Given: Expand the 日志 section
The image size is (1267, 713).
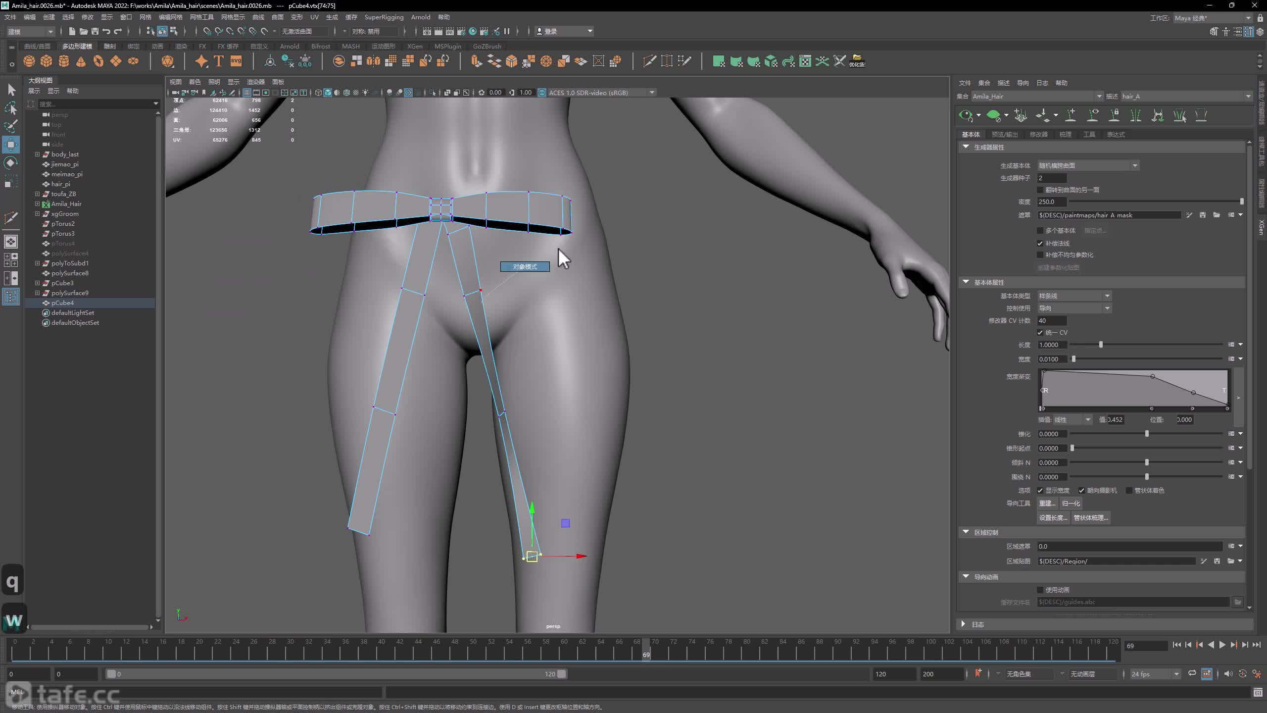Looking at the screenshot, I should click(x=964, y=624).
